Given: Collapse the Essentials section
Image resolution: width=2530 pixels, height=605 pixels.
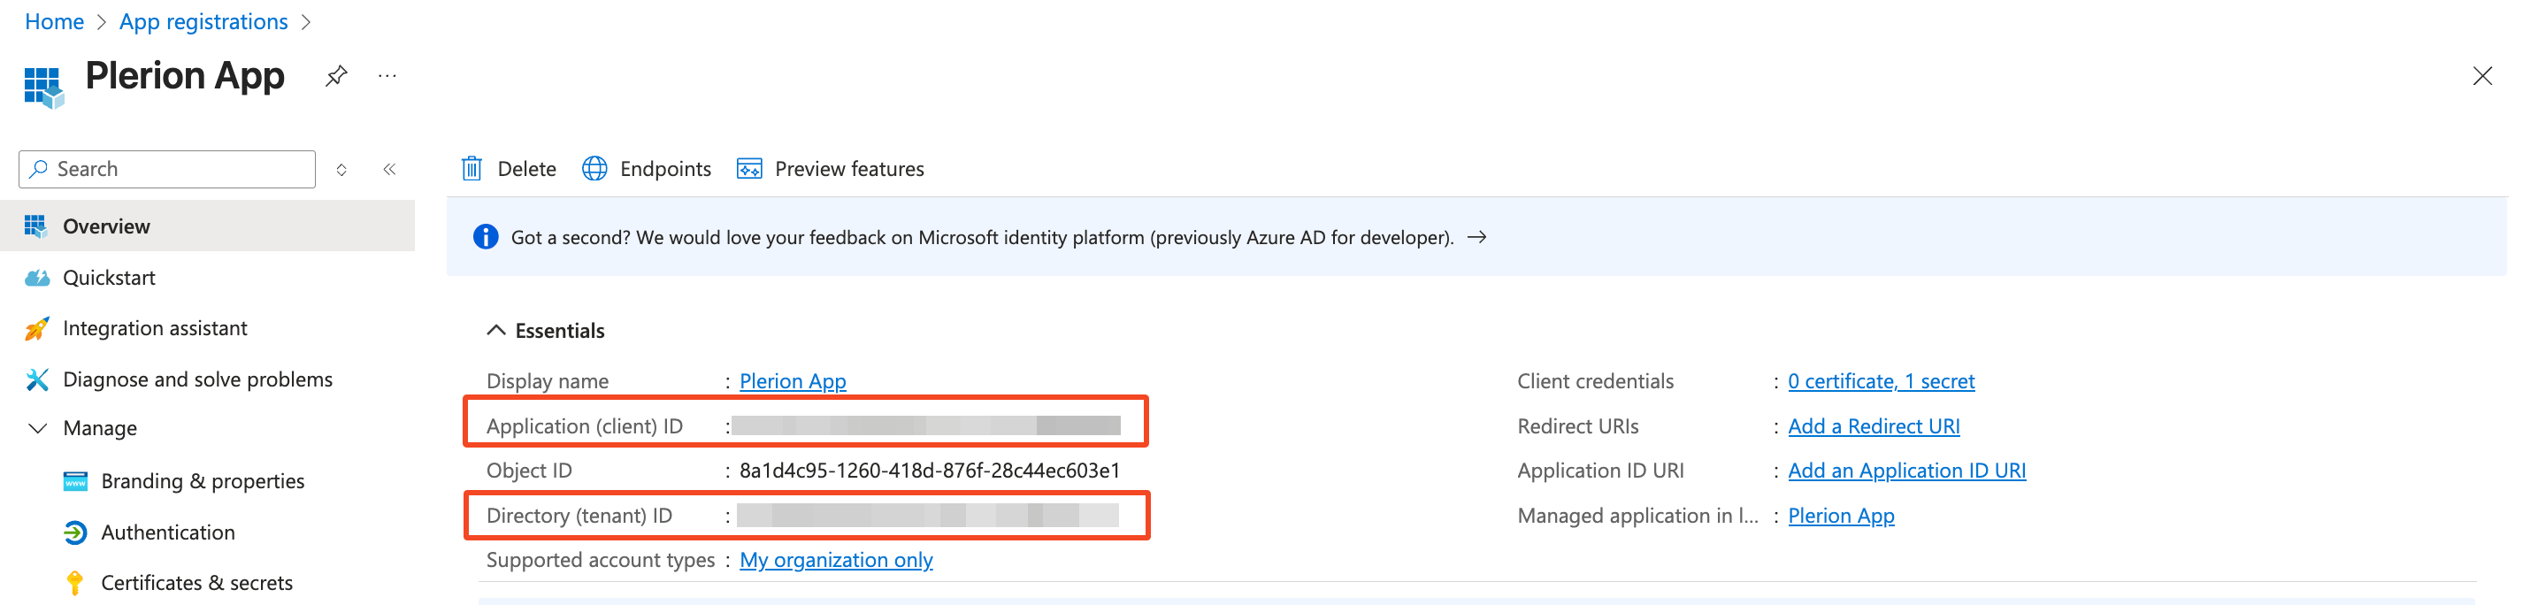Looking at the screenshot, I should click(496, 330).
